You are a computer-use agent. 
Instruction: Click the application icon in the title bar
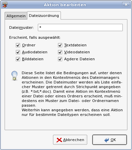point(5,5)
